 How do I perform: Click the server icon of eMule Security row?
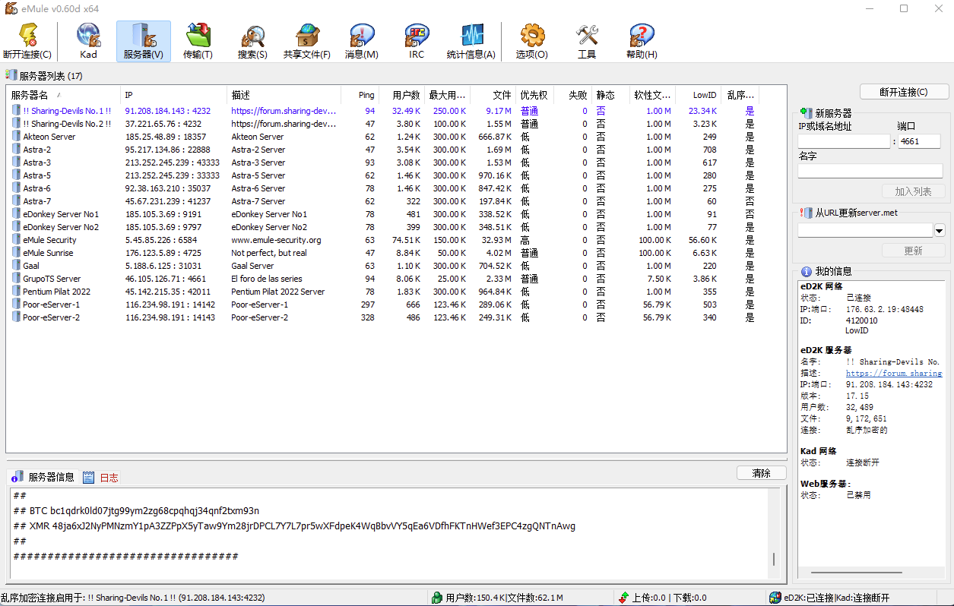coord(16,240)
